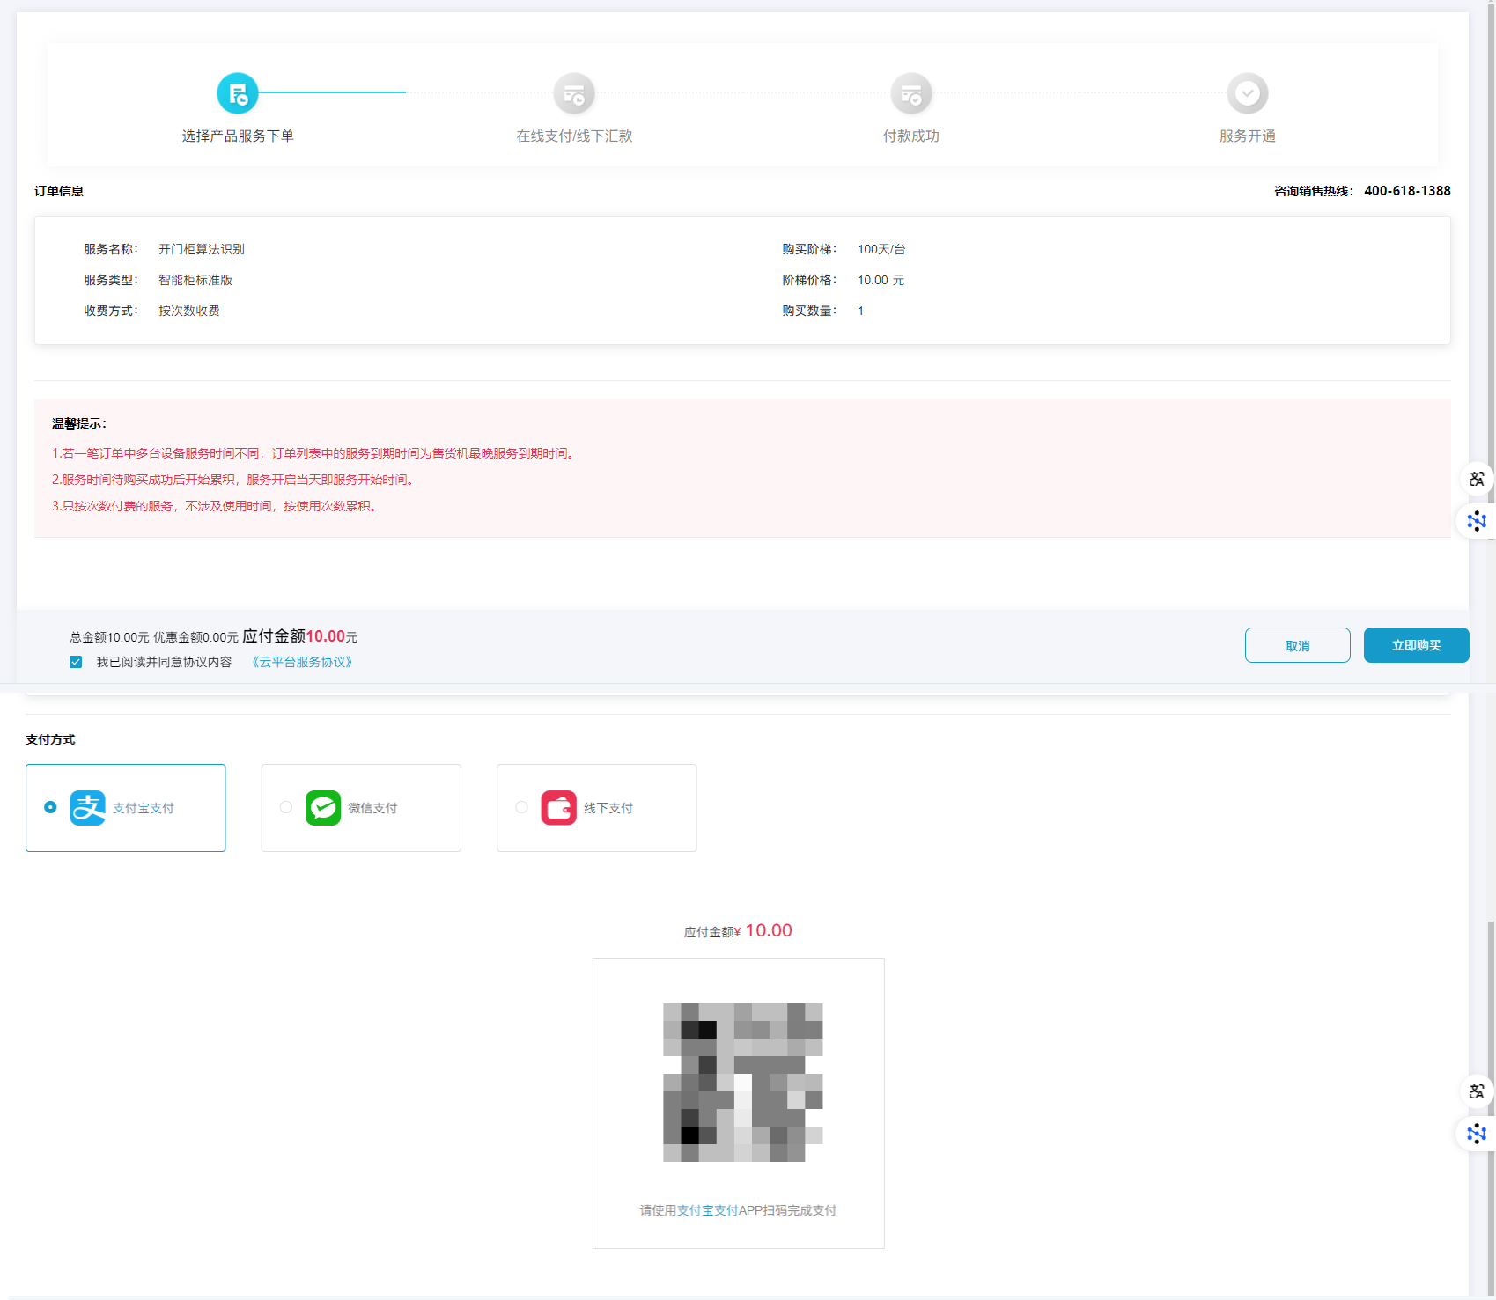Click the service name value 开门柜算法识别
Screen dimensions: 1496x1300
coord(202,249)
